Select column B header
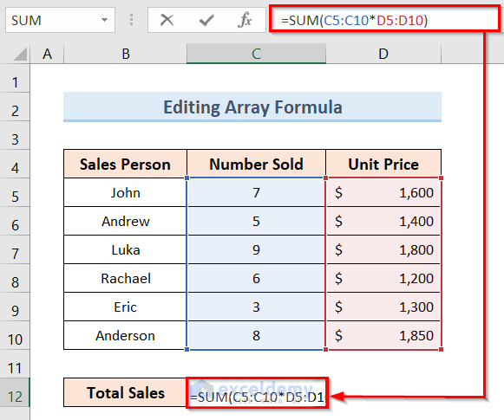This screenshot has height=420, width=504. tap(126, 54)
